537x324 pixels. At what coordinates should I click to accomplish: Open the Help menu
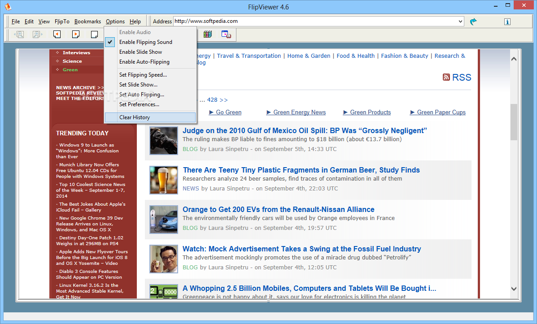pos(135,21)
